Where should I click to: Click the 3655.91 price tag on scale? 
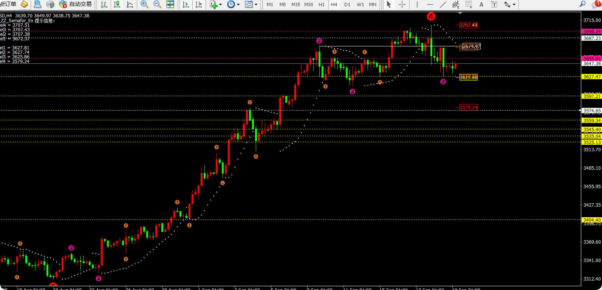592,58
